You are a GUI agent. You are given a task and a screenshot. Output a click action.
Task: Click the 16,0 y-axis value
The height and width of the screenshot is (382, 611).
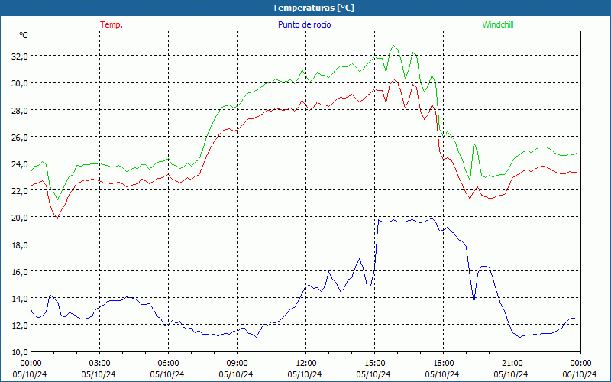pos(21,272)
